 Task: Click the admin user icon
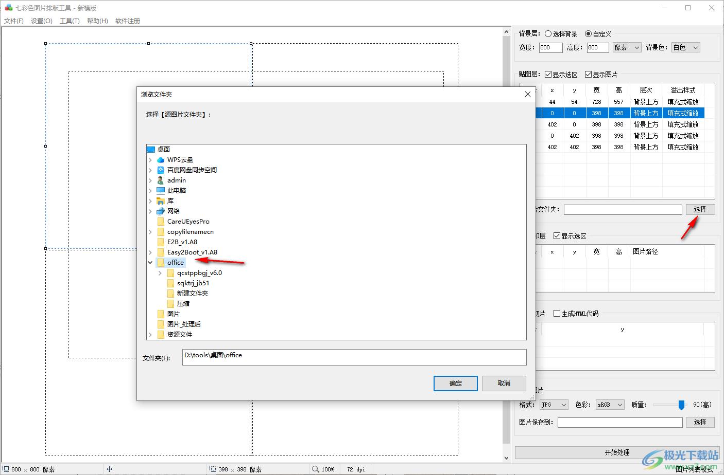click(161, 180)
